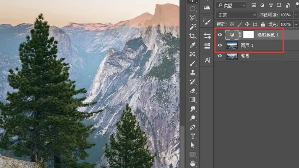Open the 正常 blend mode dropdown
The image size is (299, 168).
pyautogui.click(x=236, y=15)
